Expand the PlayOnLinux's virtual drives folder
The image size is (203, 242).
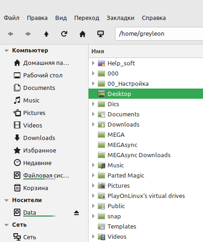click(x=93, y=196)
